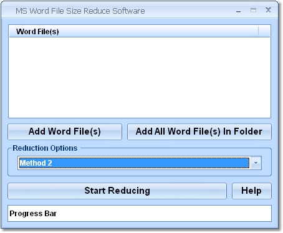Click the Start Reducing button

tap(117, 191)
